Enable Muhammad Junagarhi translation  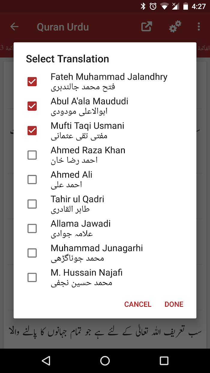pos(32,253)
